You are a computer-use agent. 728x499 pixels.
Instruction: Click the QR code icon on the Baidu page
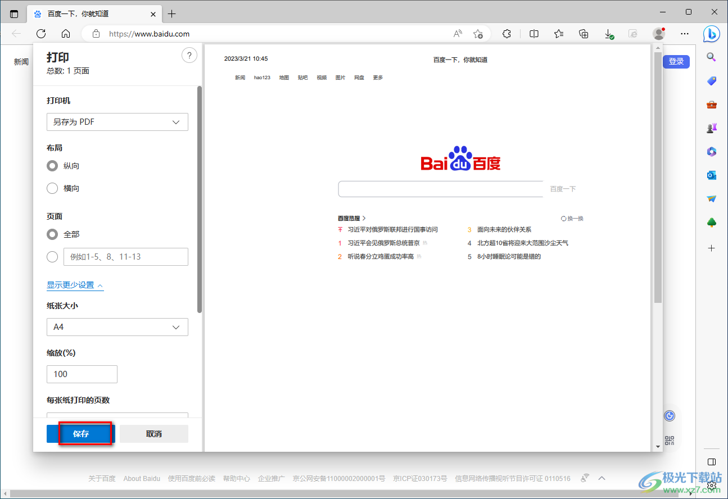[669, 441]
